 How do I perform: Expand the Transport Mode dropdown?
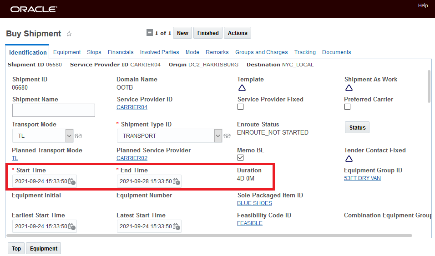[x=69, y=136]
